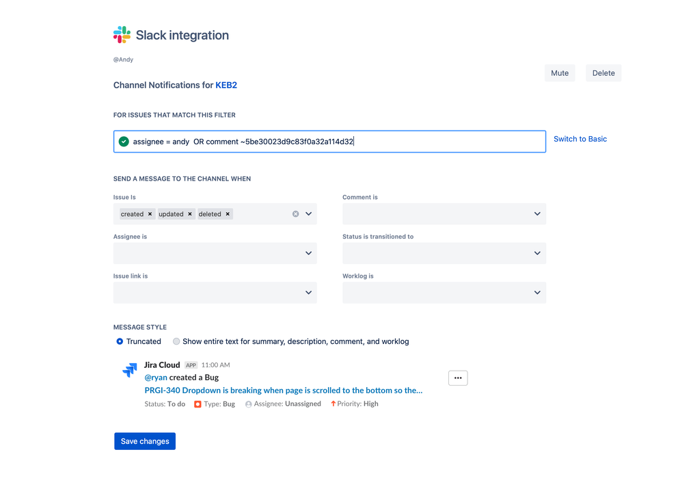The width and height of the screenshot is (682, 478).
Task: Click the @Andy text
Action: [123, 59]
